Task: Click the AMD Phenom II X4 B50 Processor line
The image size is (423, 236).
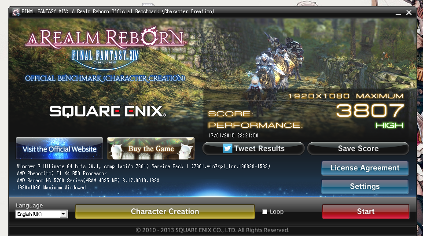Action: click(x=62, y=173)
